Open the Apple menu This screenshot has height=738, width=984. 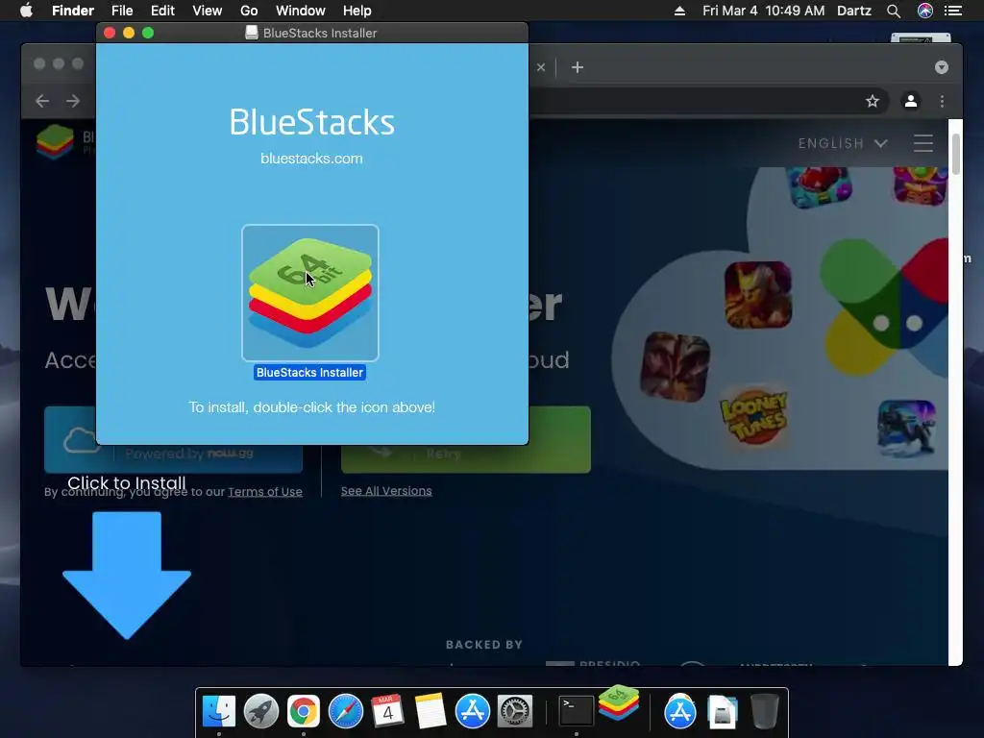click(x=26, y=11)
